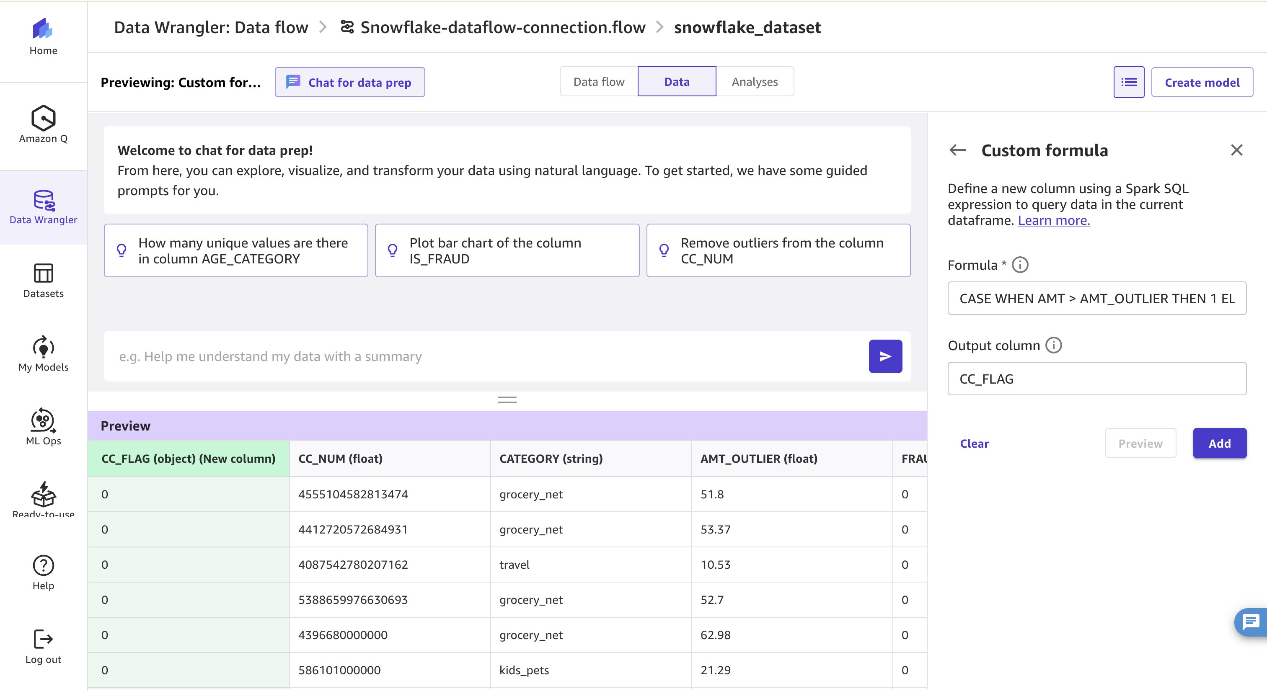
Task: Click the Create model button
Action: tap(1202, 82)
